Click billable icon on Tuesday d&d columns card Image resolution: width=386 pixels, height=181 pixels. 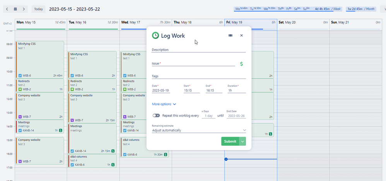click(113, 165)
